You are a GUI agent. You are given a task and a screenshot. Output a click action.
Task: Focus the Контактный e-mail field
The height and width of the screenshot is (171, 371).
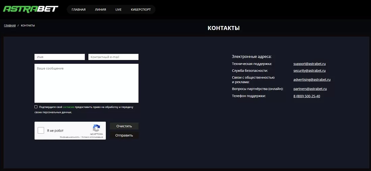[x=113, y=57]
